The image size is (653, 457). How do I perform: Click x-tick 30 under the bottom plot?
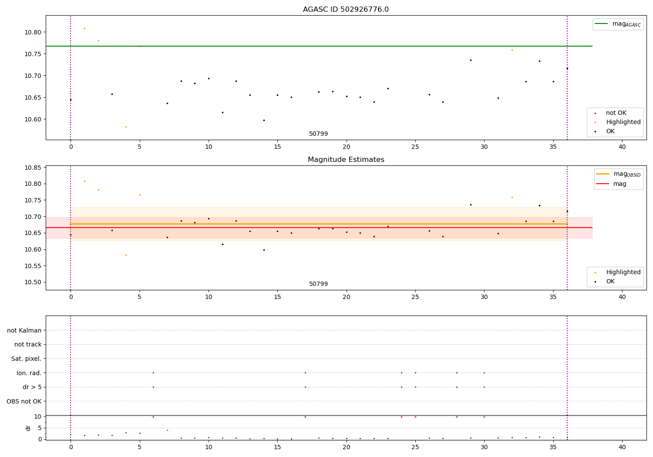point(484,447)
